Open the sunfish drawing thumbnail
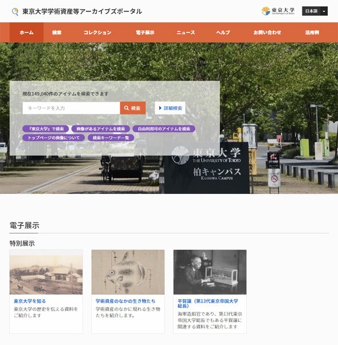The width and height of the screenshot is (338, 345). click(128, 272)
